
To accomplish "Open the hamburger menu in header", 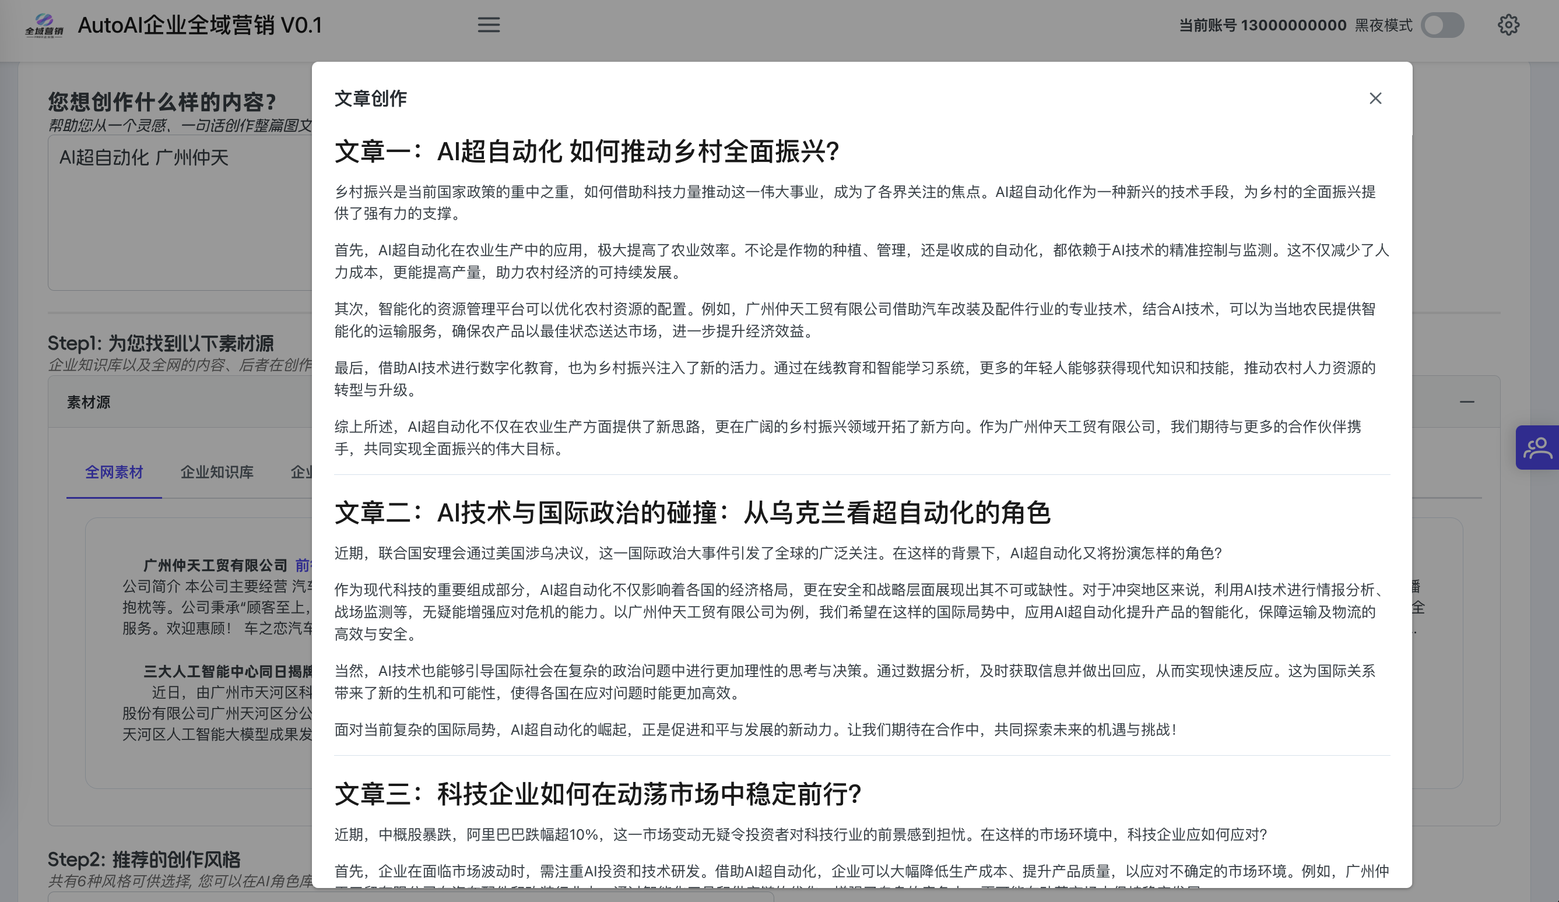I will [x=488, y=24].
